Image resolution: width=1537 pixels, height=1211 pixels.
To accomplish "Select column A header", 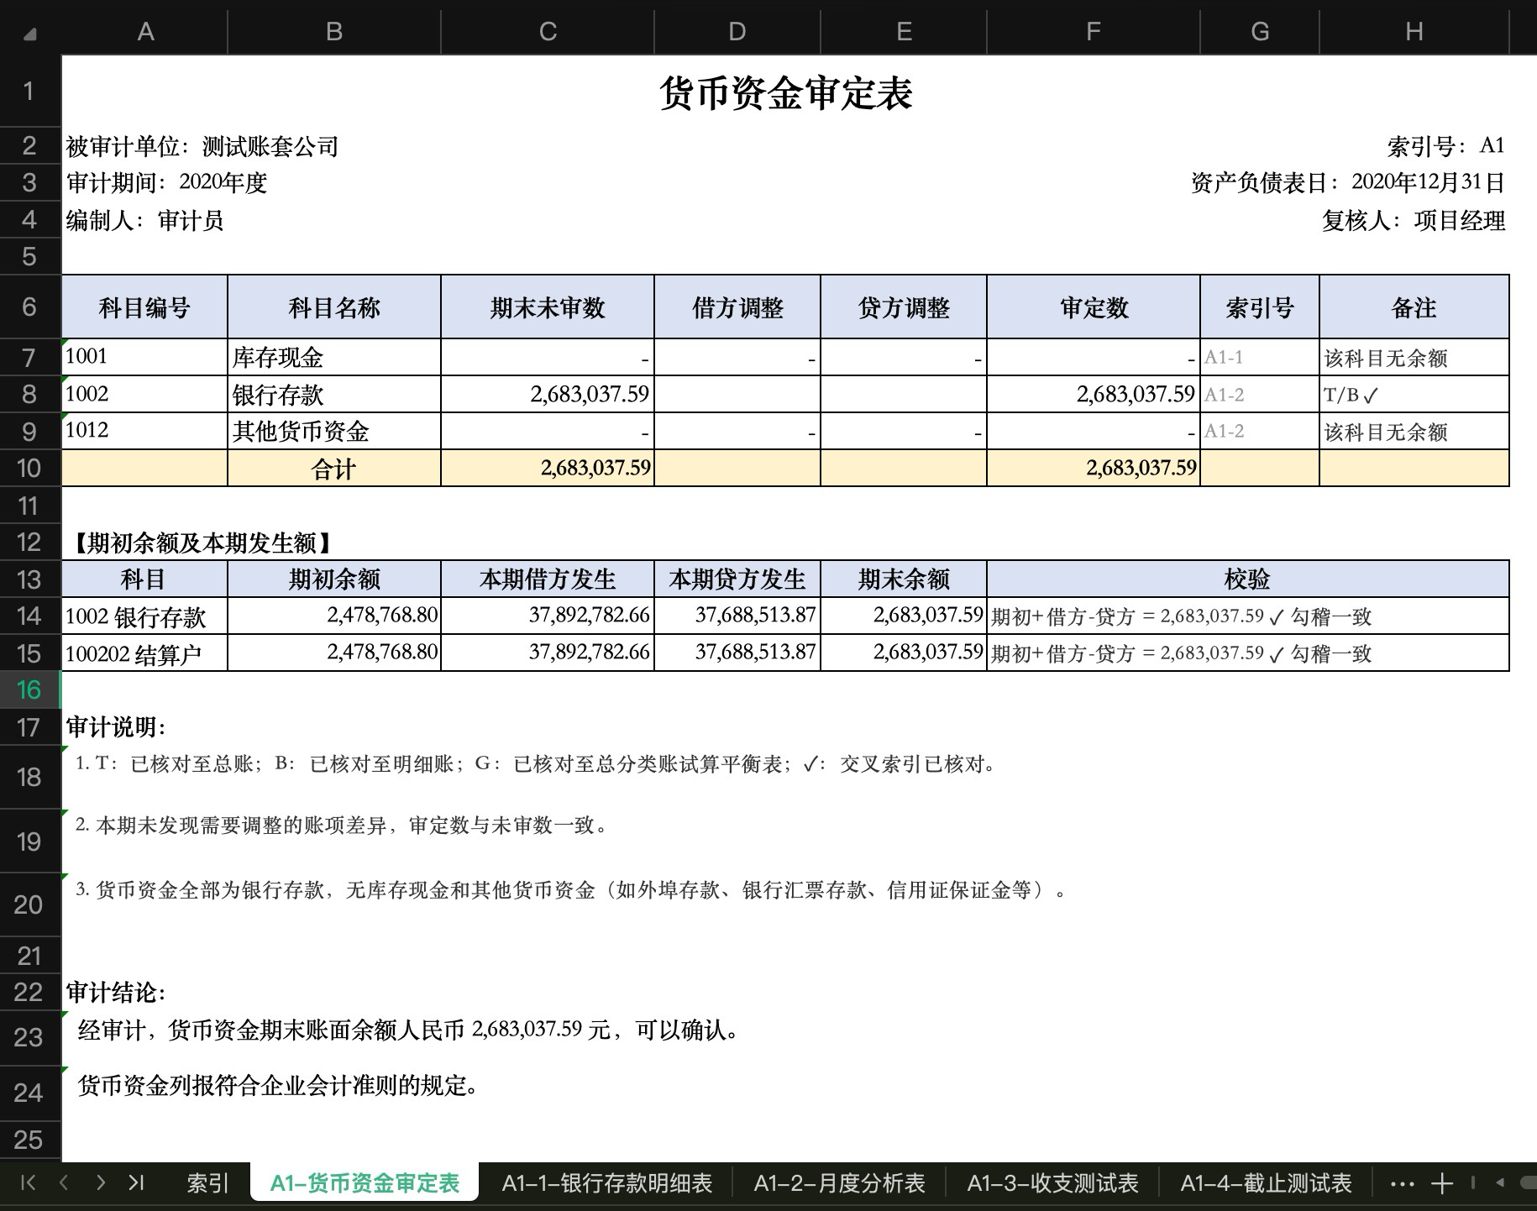I will 145,32.
